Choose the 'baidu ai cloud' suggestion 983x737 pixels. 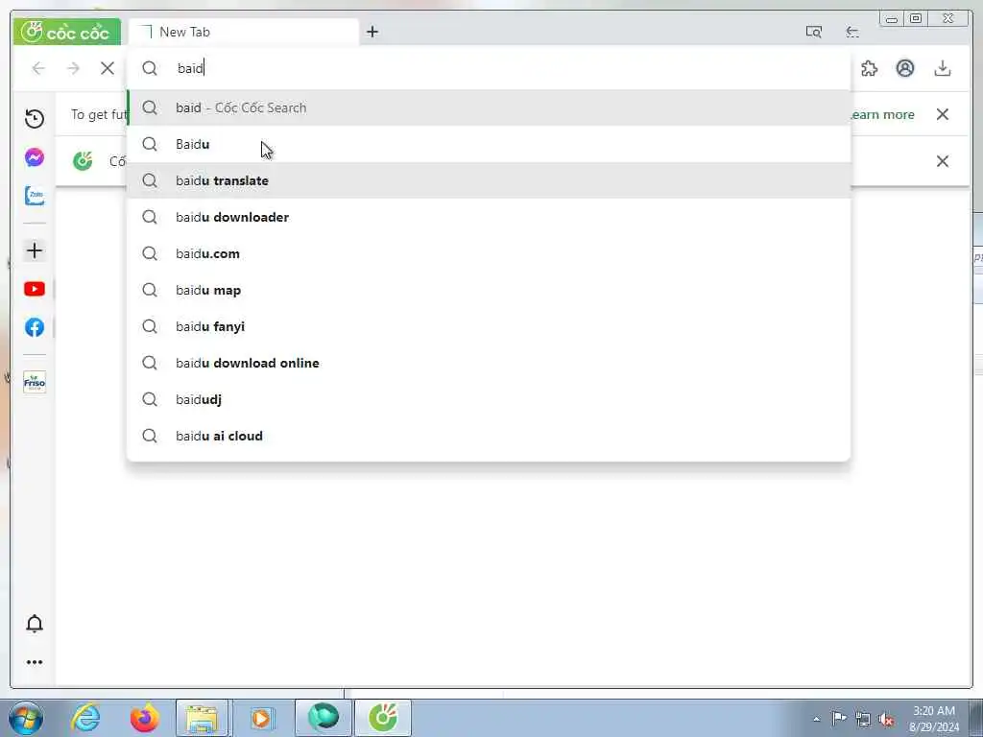point(489,436)
